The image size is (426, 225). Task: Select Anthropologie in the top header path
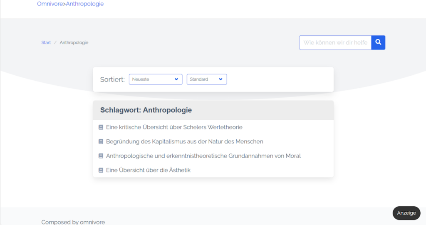85,4
